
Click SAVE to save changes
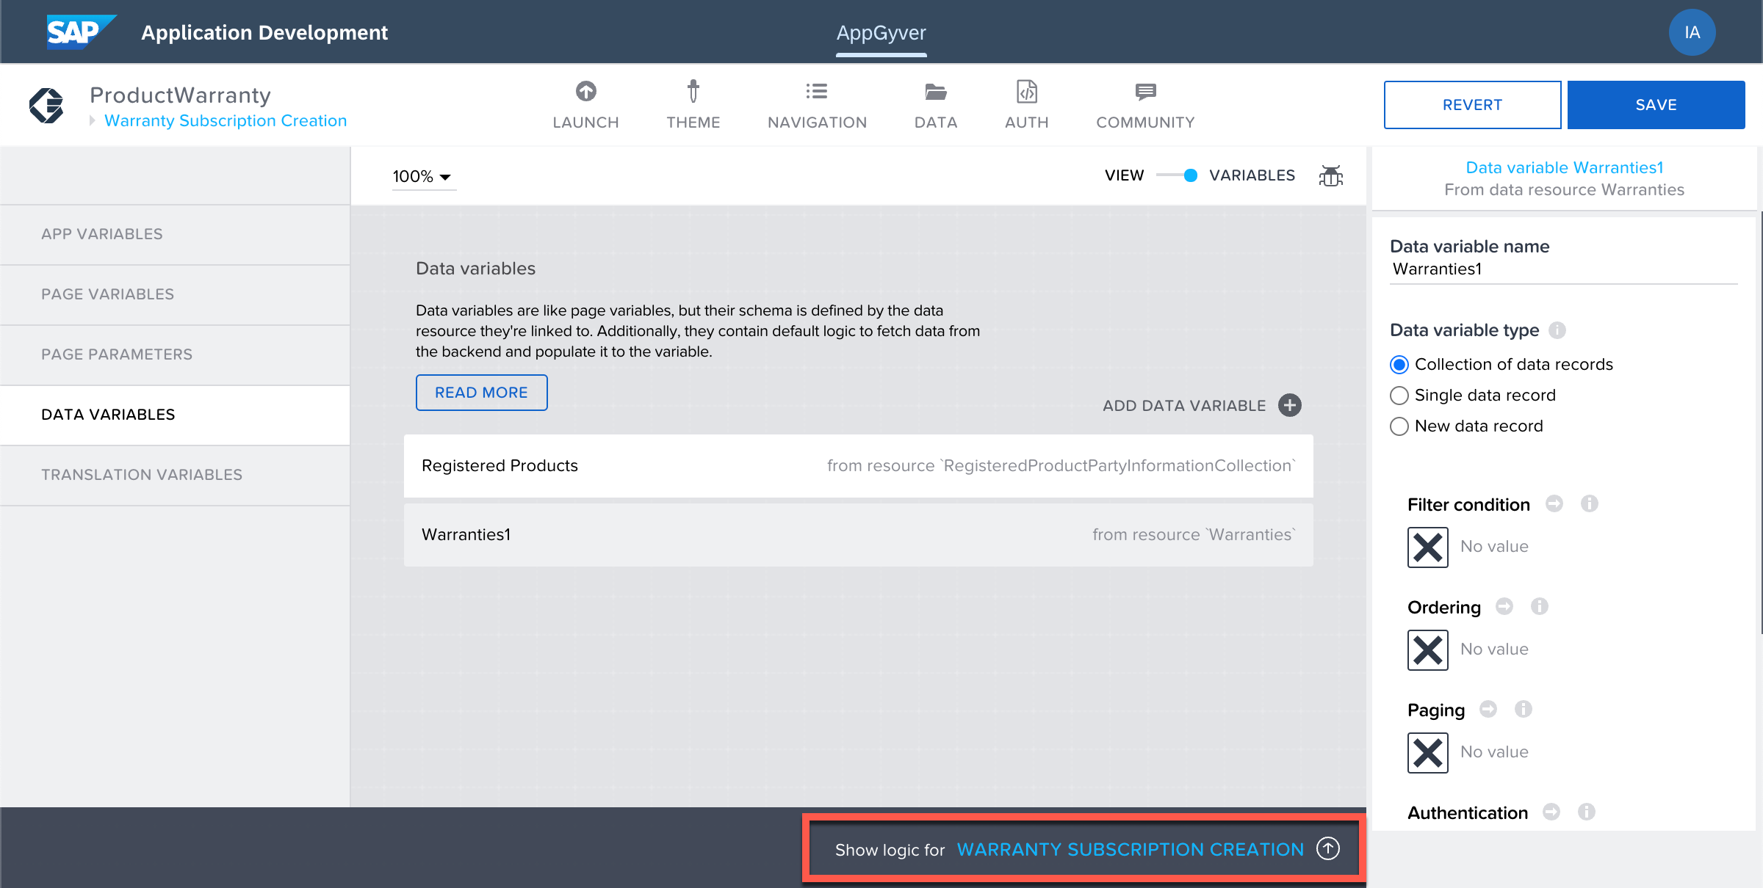point(1656,104)
